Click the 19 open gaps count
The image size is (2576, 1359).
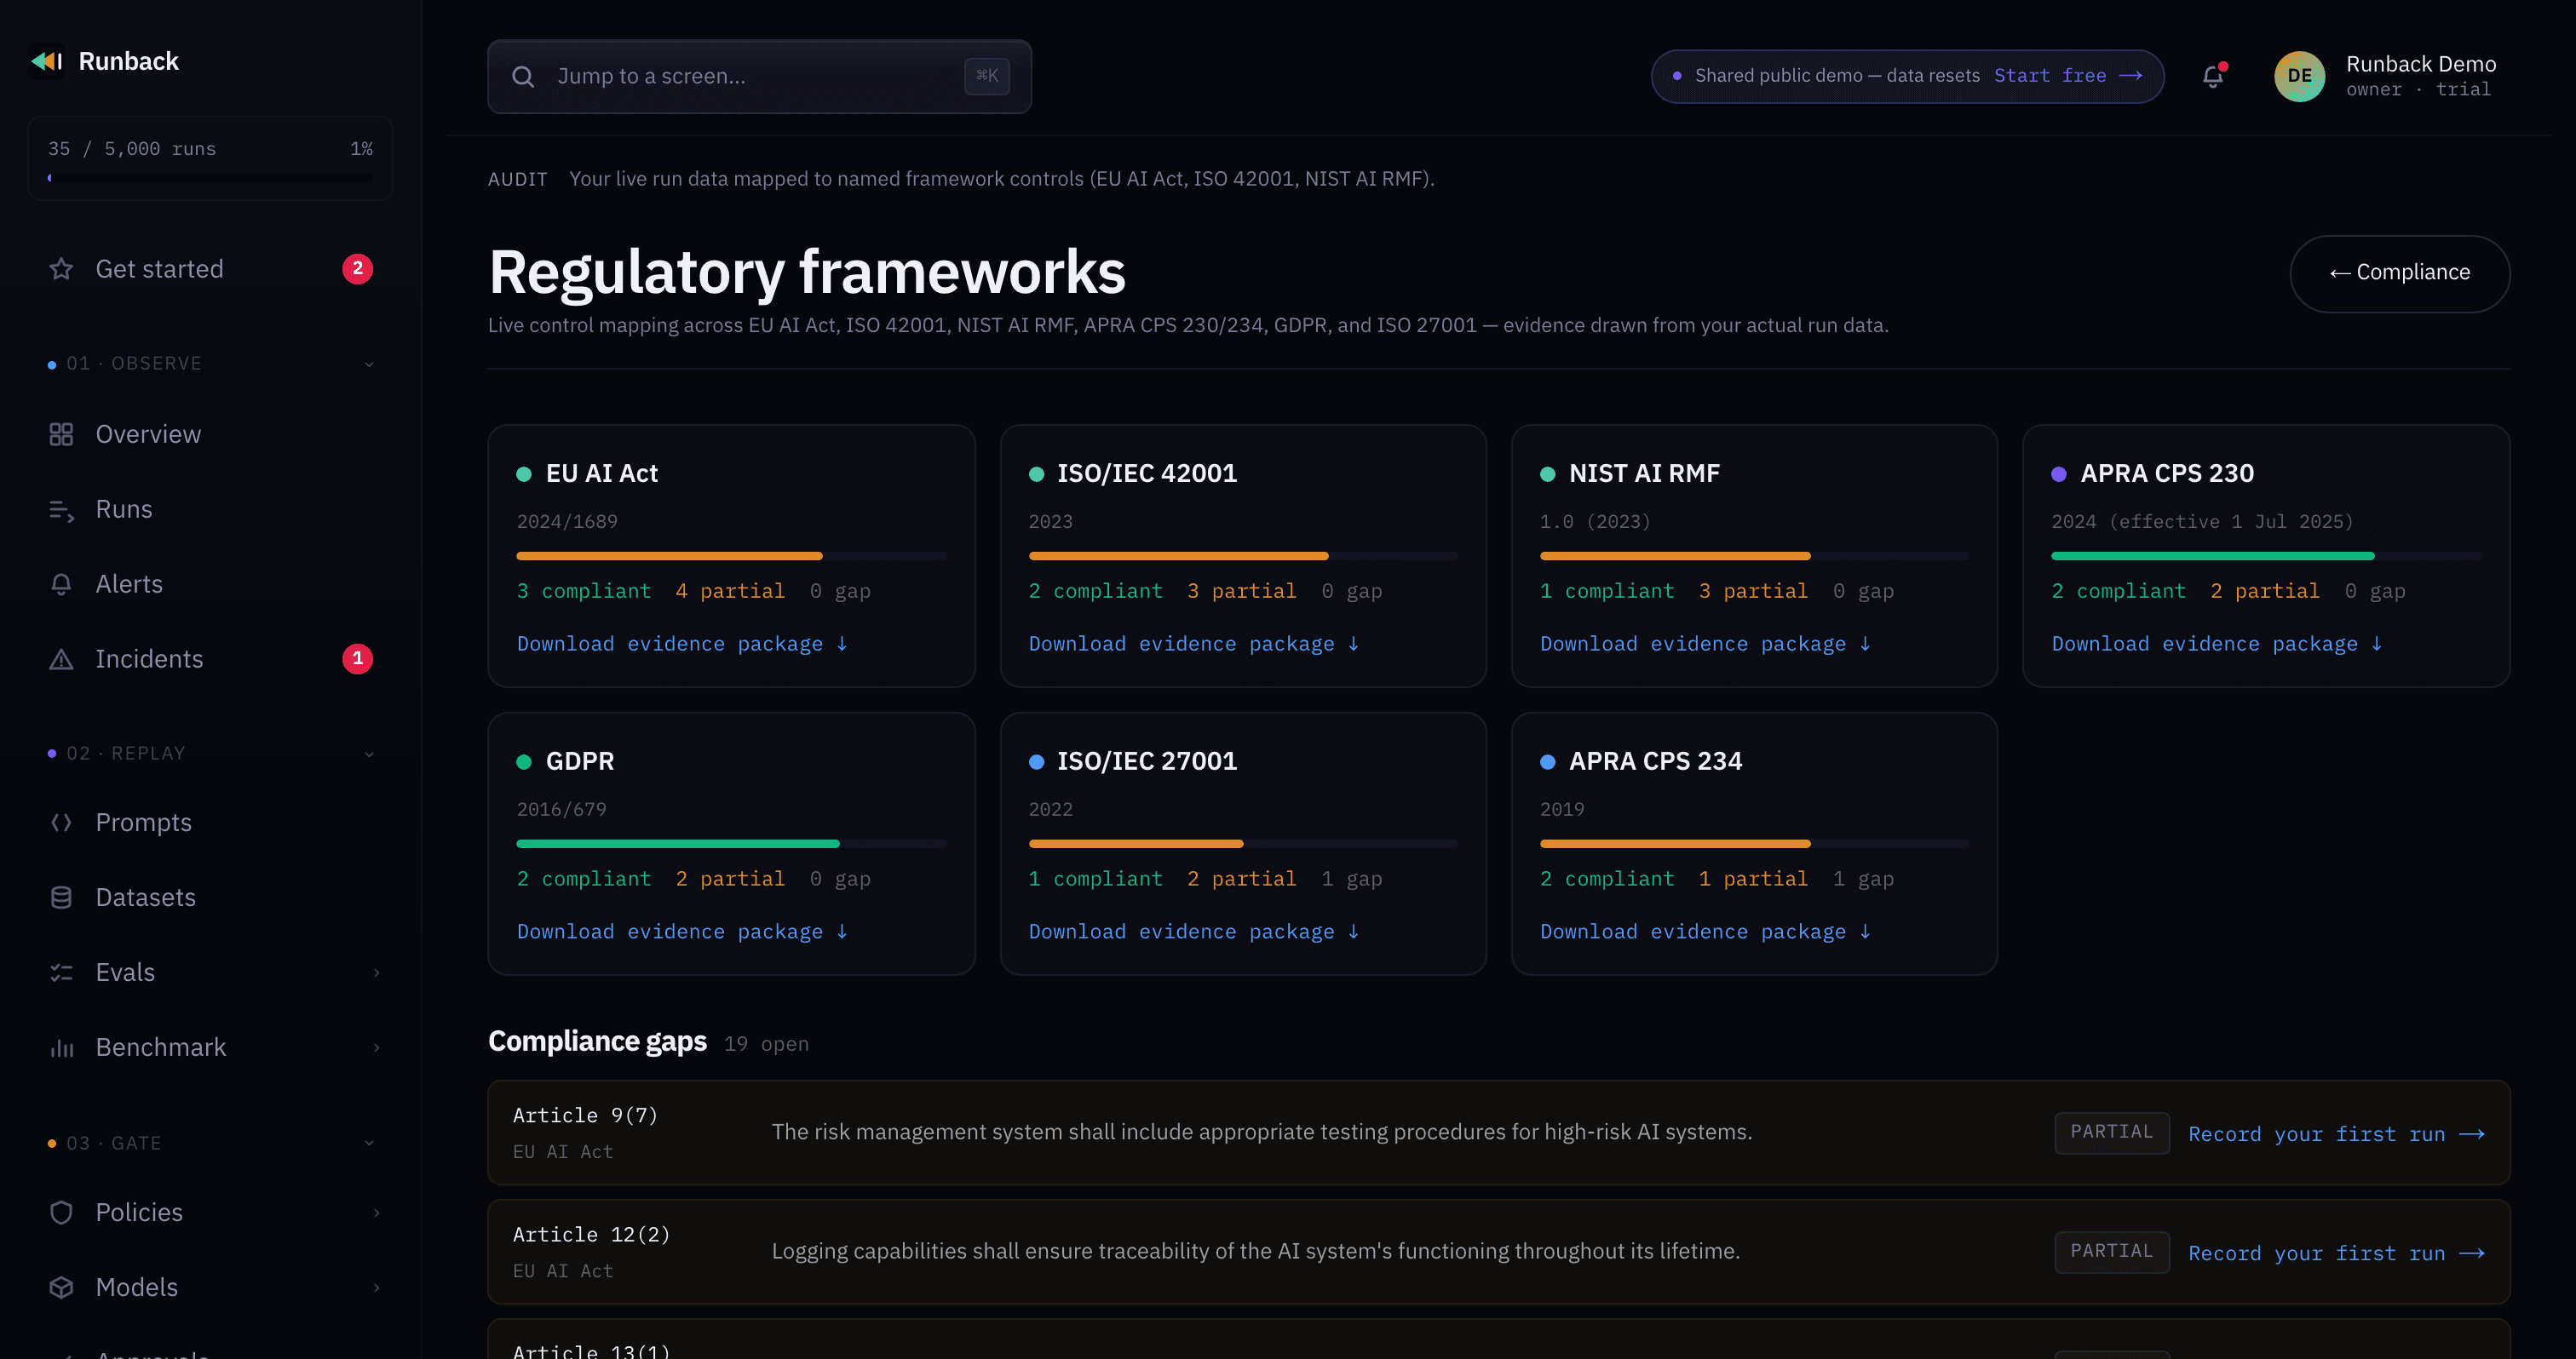coord(766,1044)
